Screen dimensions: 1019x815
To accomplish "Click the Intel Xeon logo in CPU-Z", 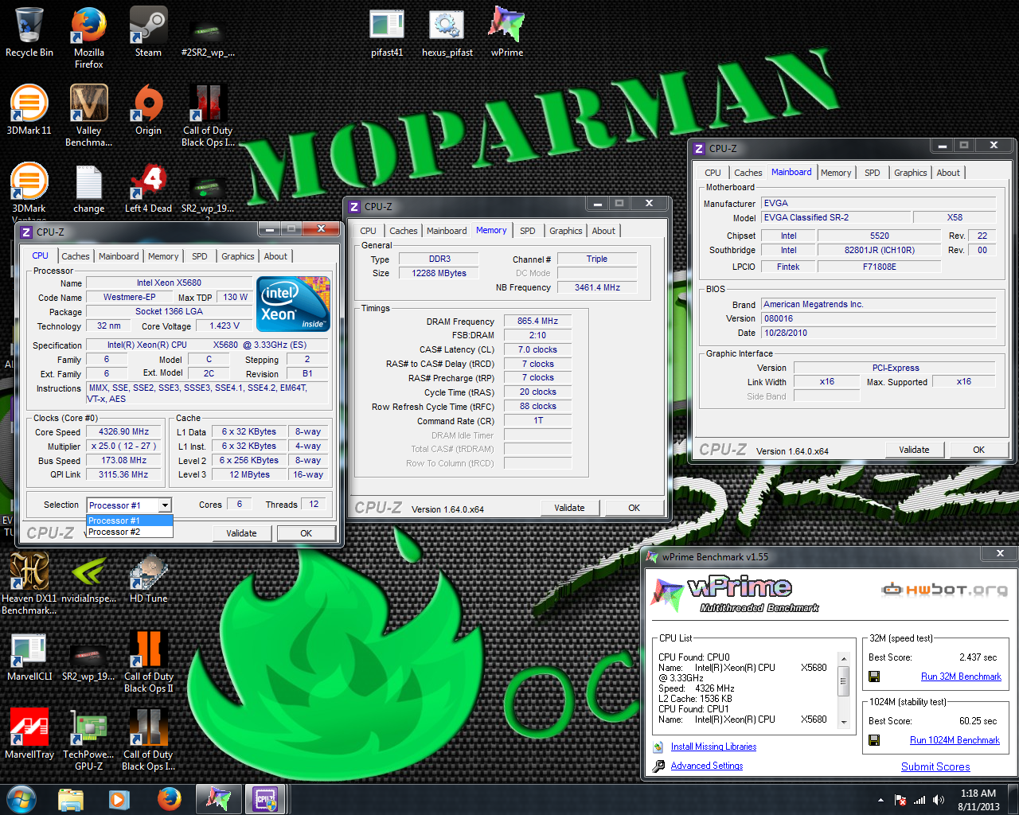I will coord(294,303).
